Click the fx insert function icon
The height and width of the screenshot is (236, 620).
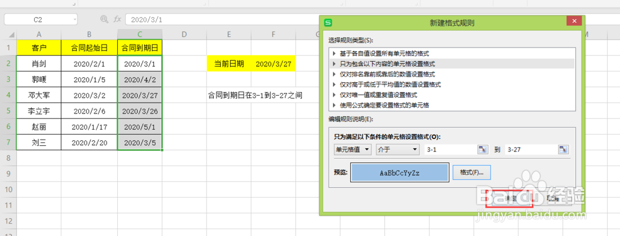point(117,19)
